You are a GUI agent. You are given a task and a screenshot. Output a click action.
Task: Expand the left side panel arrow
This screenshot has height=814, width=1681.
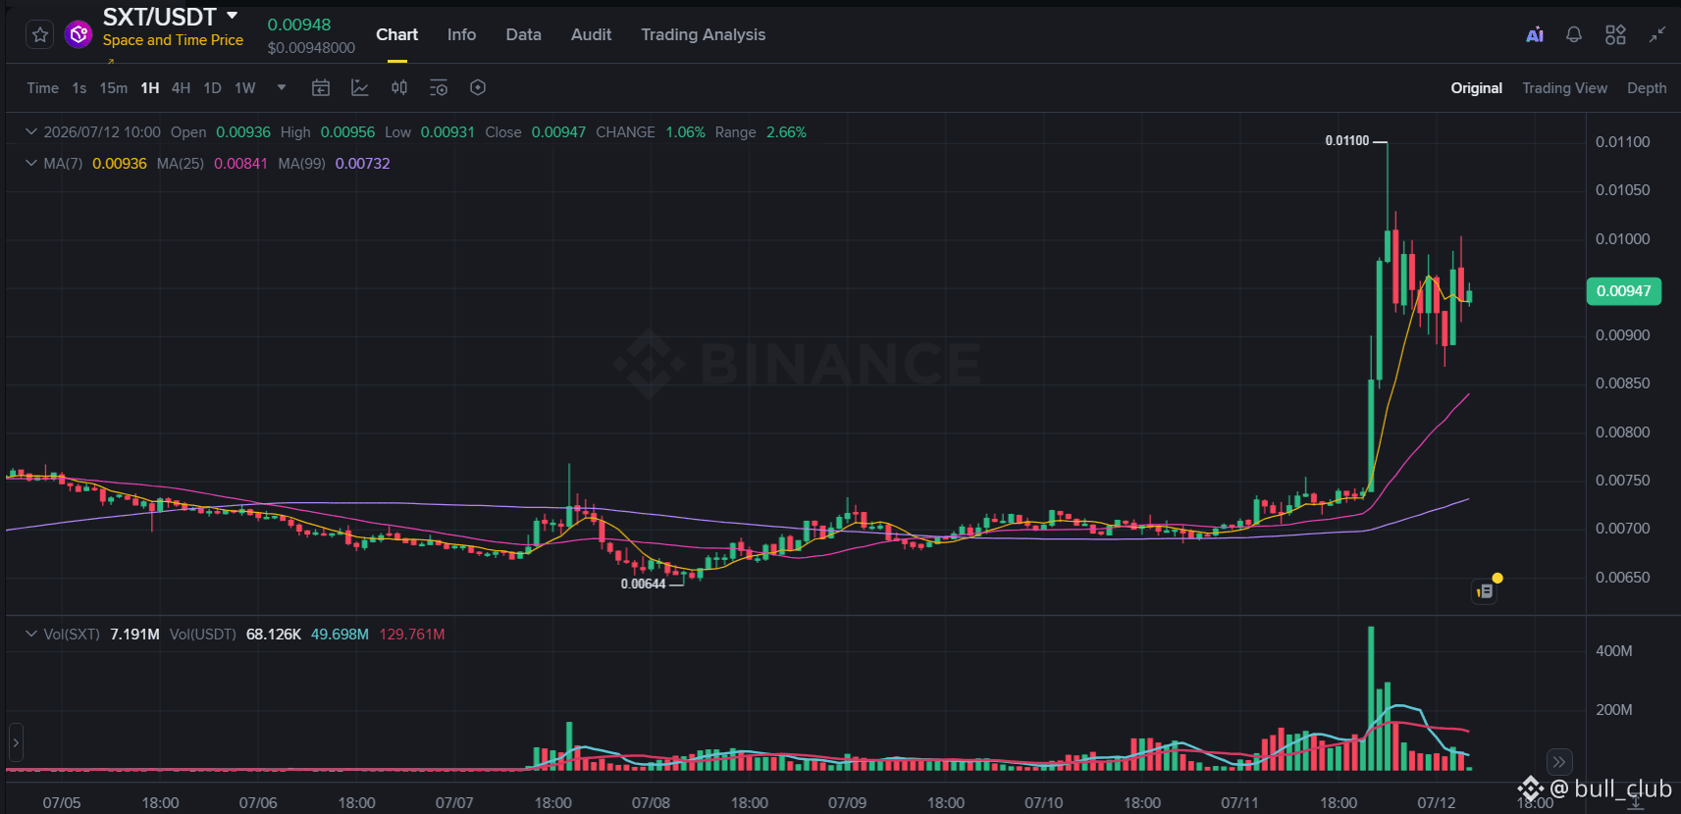coord(16,743)
